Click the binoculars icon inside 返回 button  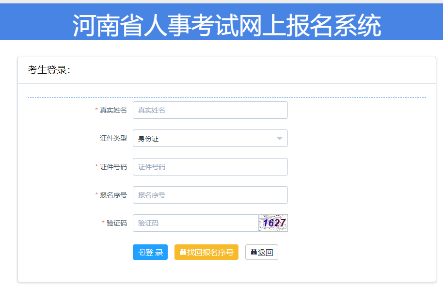[x=254, y=252]
